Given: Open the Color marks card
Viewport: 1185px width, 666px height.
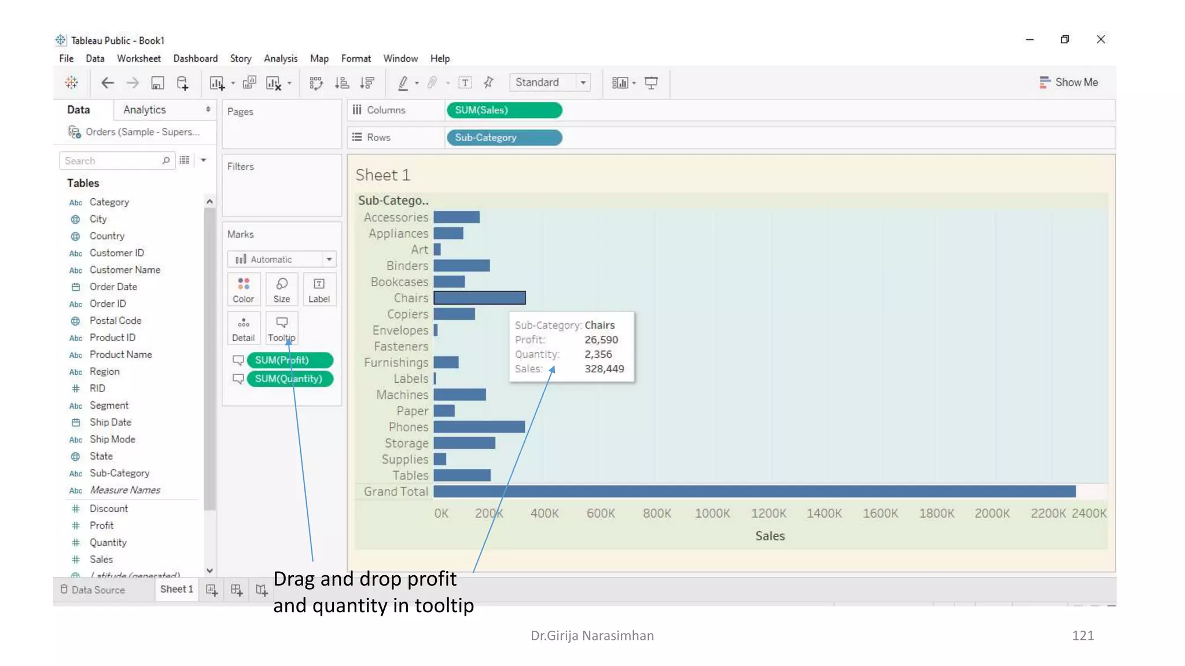Looking at the screenshot, I should [244, 289].
